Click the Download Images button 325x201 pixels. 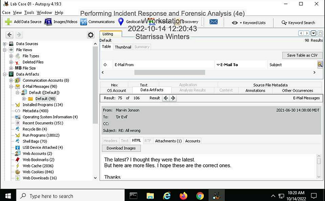tap(121, 148)
